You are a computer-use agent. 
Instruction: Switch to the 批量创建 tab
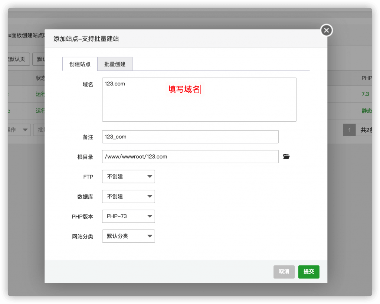(x=115, y=64)
